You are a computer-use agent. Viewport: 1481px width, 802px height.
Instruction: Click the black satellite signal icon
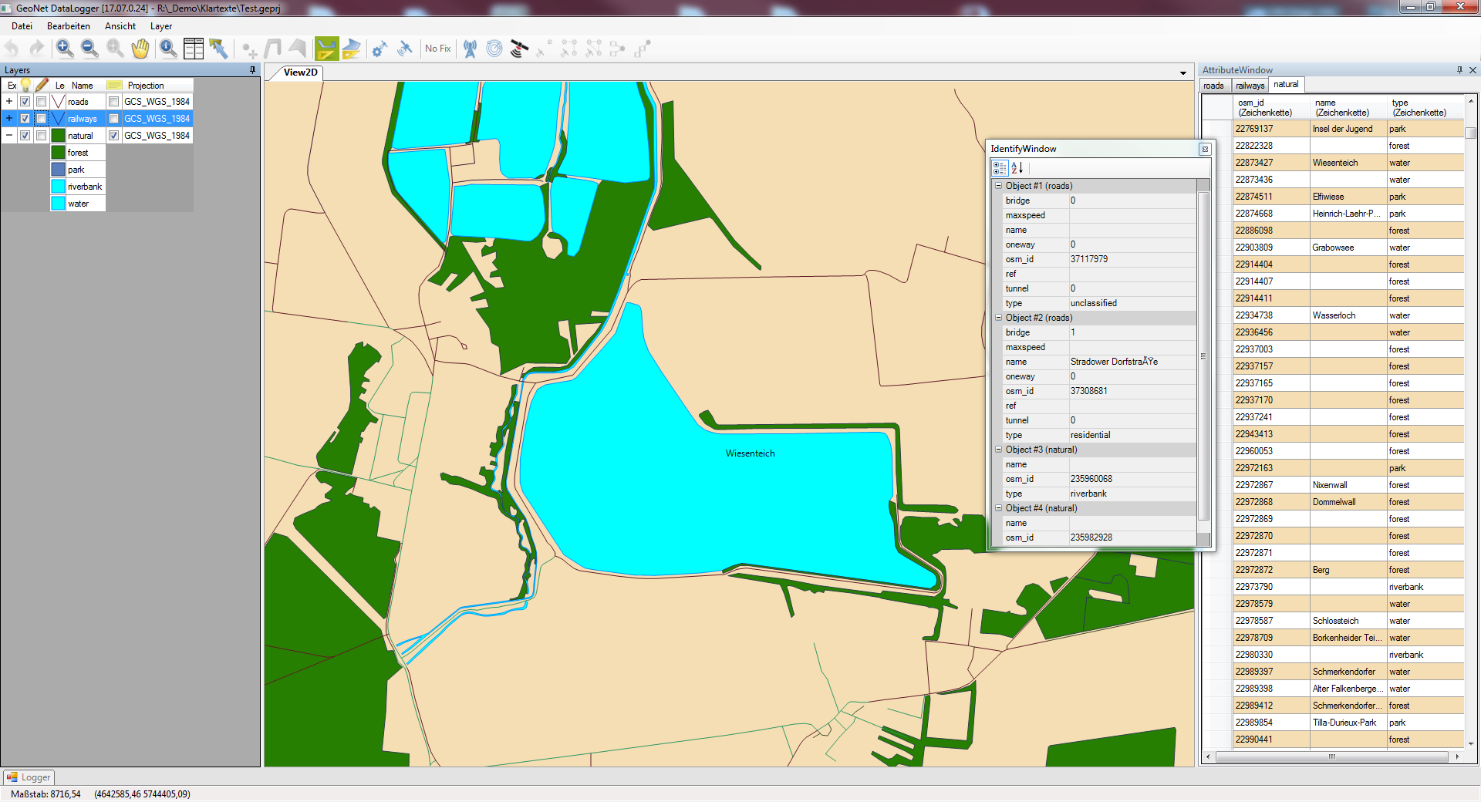[x=519, y=49]
